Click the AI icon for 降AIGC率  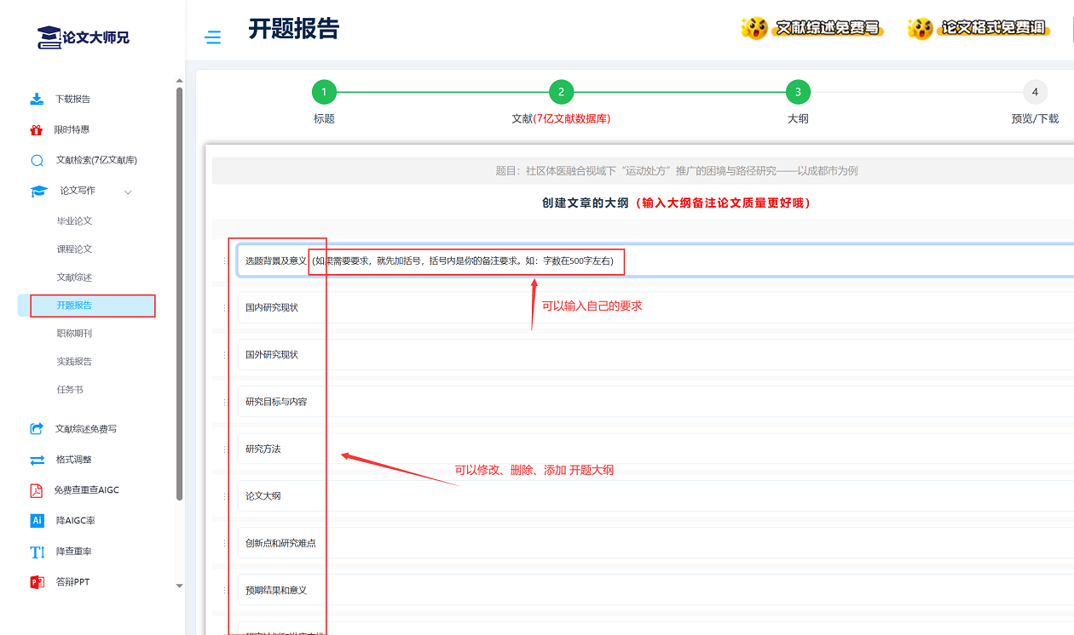tap(37, 520)
